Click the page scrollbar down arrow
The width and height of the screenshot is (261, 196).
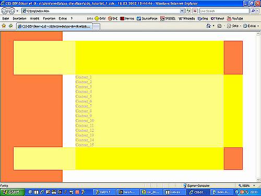[x=258, y=179]
